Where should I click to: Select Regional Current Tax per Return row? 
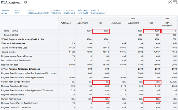[x=16, y=107]
